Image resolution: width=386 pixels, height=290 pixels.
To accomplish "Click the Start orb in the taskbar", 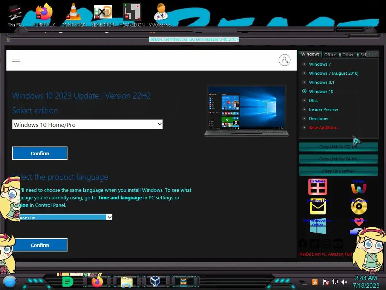I will 10,282.
